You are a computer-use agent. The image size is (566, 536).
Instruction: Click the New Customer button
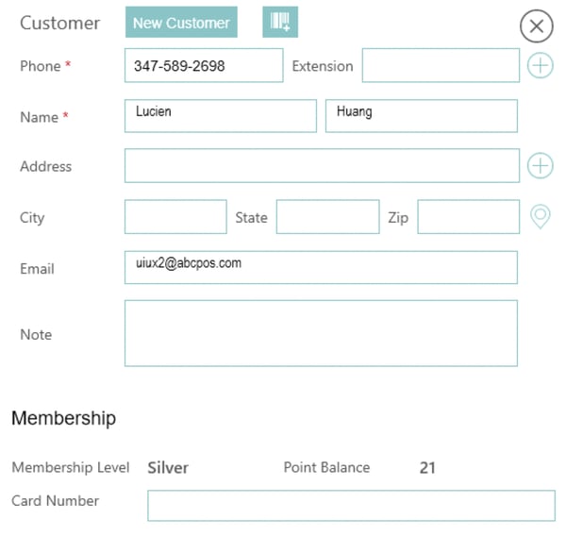(181, 22)
